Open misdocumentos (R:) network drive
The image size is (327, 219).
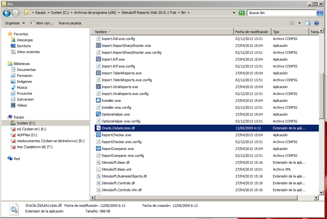(x=50, y=141)
